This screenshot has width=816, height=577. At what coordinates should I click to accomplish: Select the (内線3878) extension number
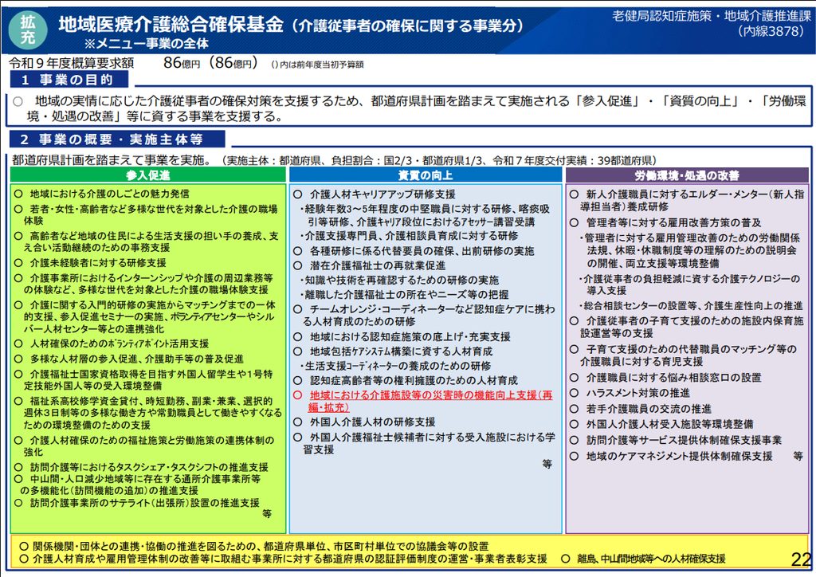tap(771, 31)
